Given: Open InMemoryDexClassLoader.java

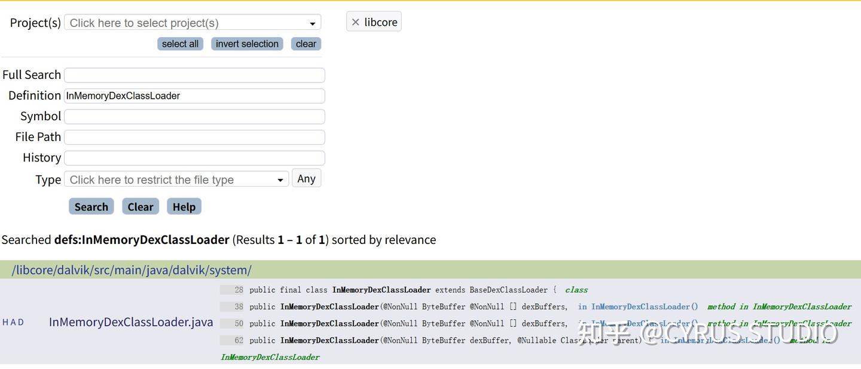Looking at the screenshot, I should [130, 322].
